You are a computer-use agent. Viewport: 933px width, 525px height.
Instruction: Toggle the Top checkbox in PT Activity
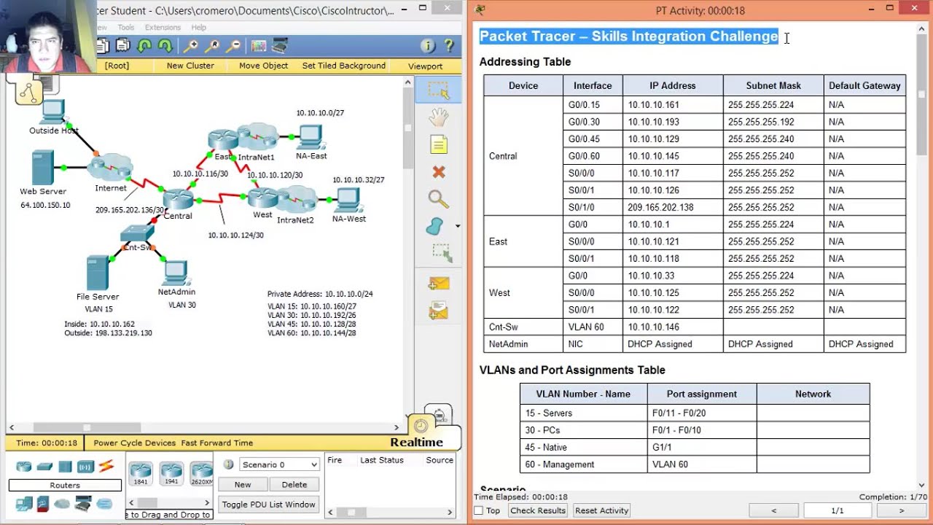coord(479,510)
